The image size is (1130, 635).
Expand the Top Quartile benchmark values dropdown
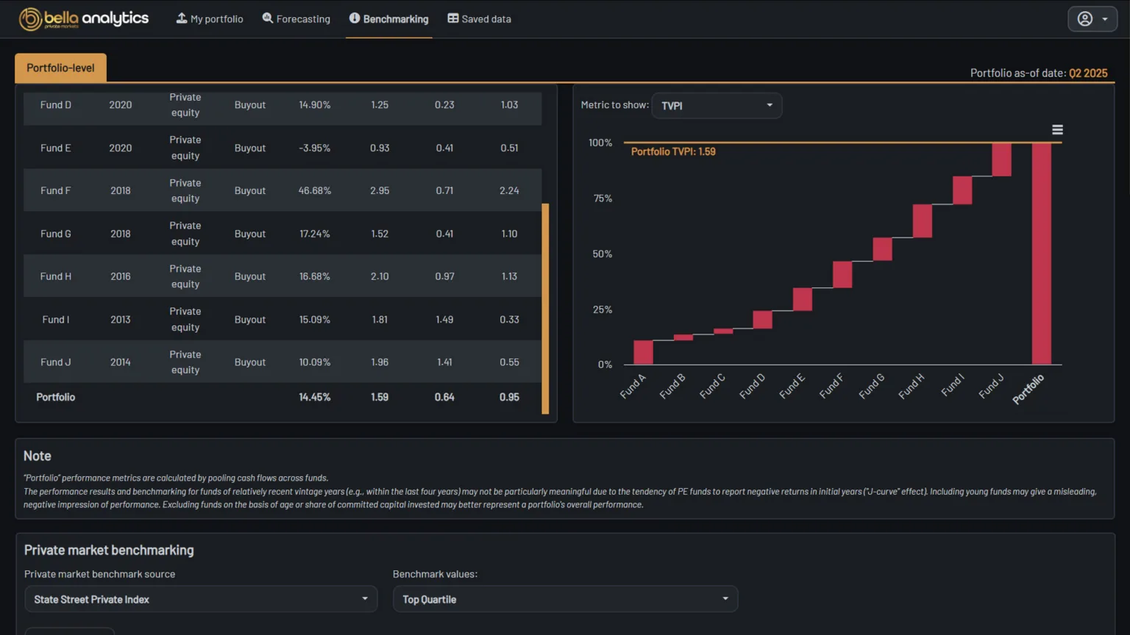[x=565, y=599]
